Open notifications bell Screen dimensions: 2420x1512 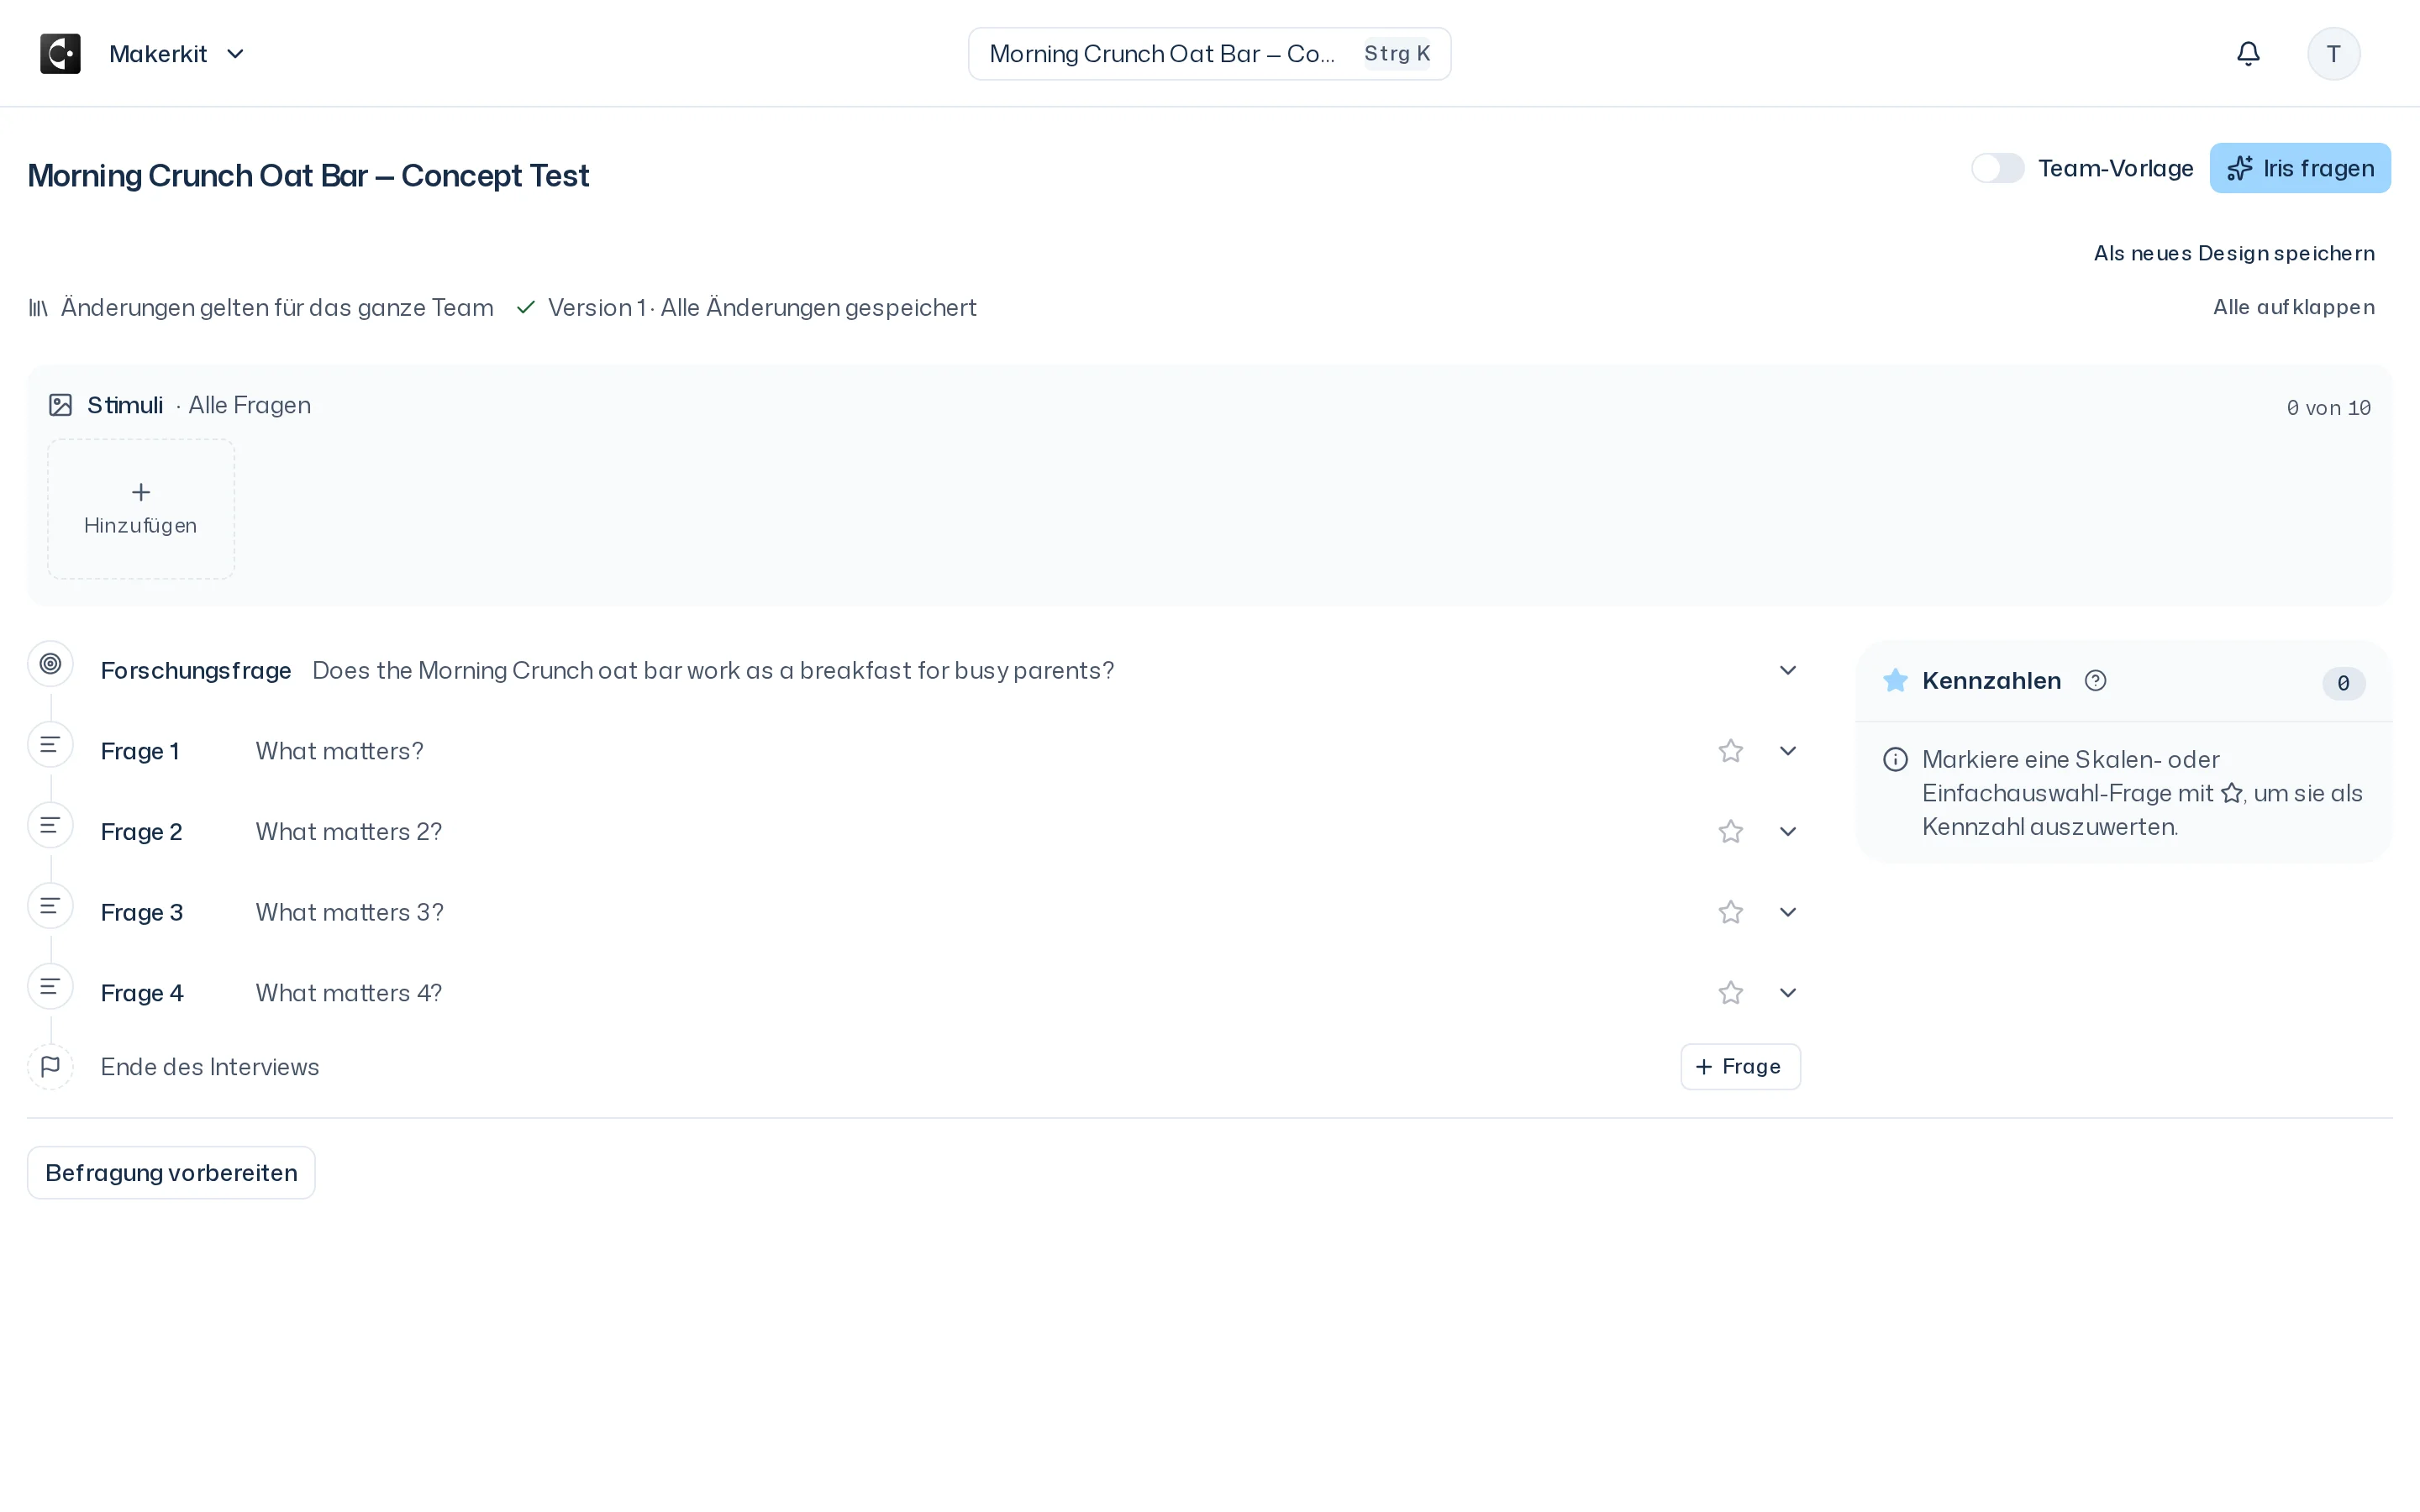pos(2248,54)
